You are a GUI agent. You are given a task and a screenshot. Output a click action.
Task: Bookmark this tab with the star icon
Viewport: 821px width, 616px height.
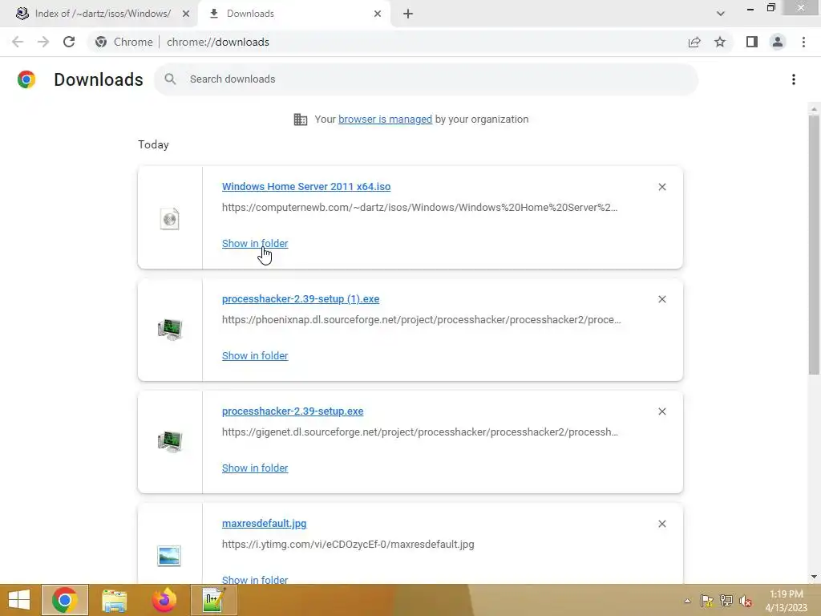720,42
